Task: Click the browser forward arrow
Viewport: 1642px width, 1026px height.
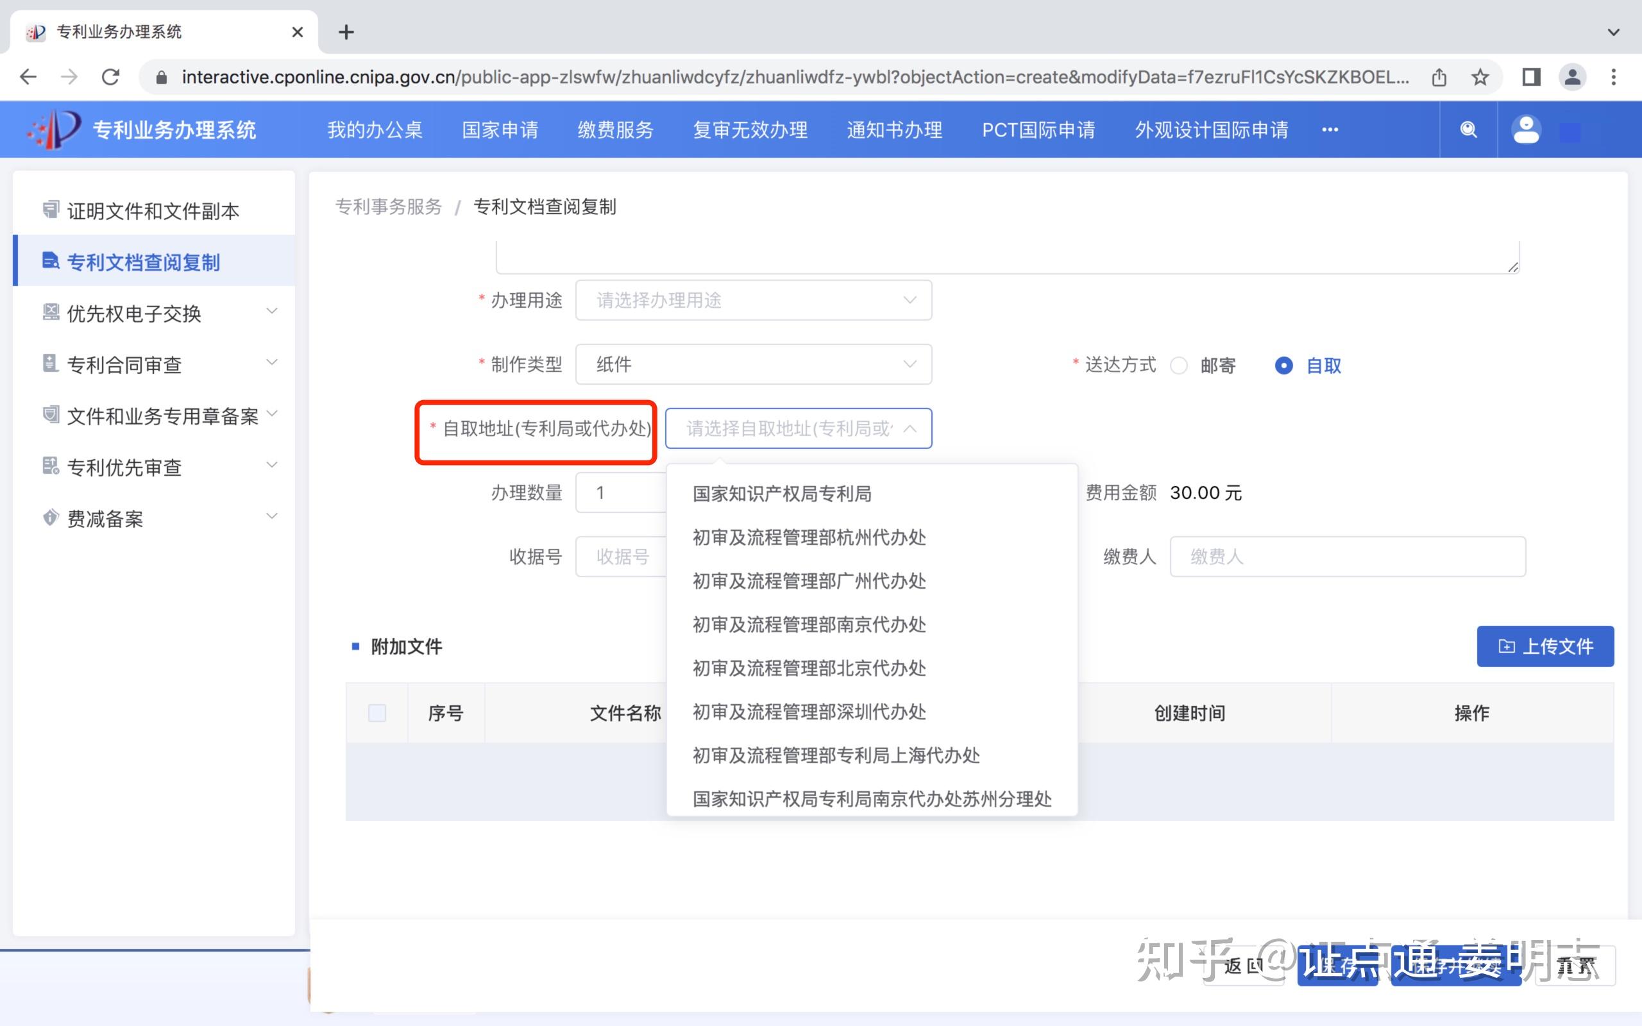Action: 69,77
